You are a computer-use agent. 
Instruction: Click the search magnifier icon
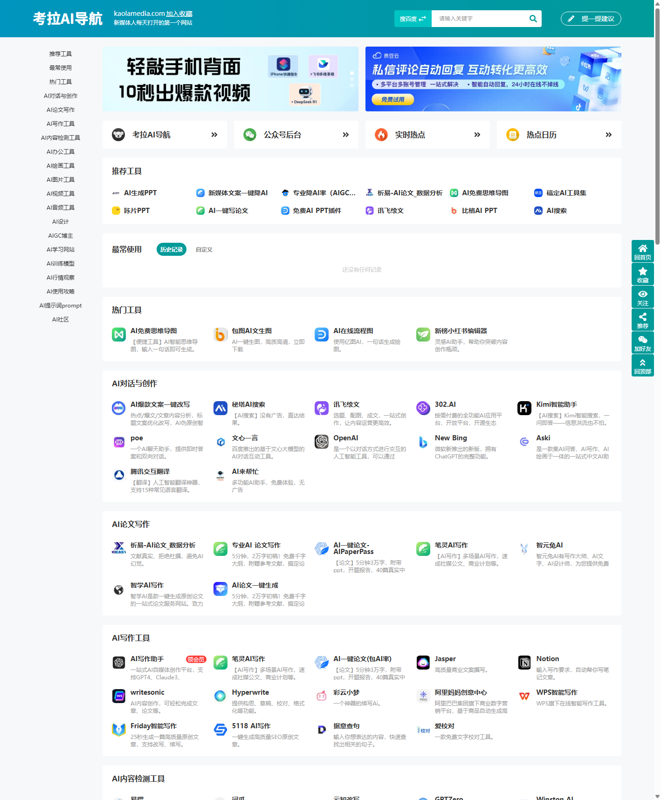(x=533, y=19)
